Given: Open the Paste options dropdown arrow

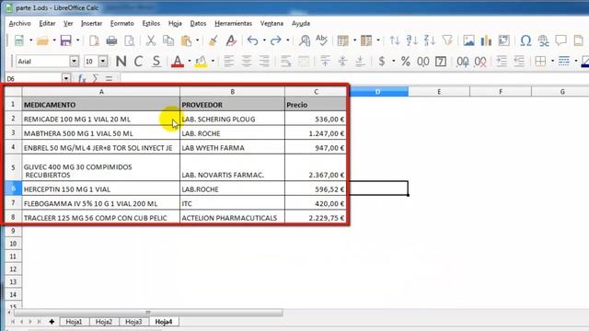Looking at the screenshot, I should click(x=197, y=40).
